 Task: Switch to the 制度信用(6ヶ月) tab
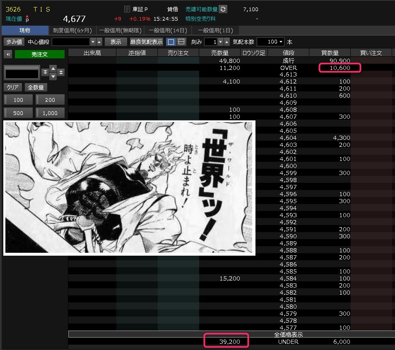tap(72, 30)
